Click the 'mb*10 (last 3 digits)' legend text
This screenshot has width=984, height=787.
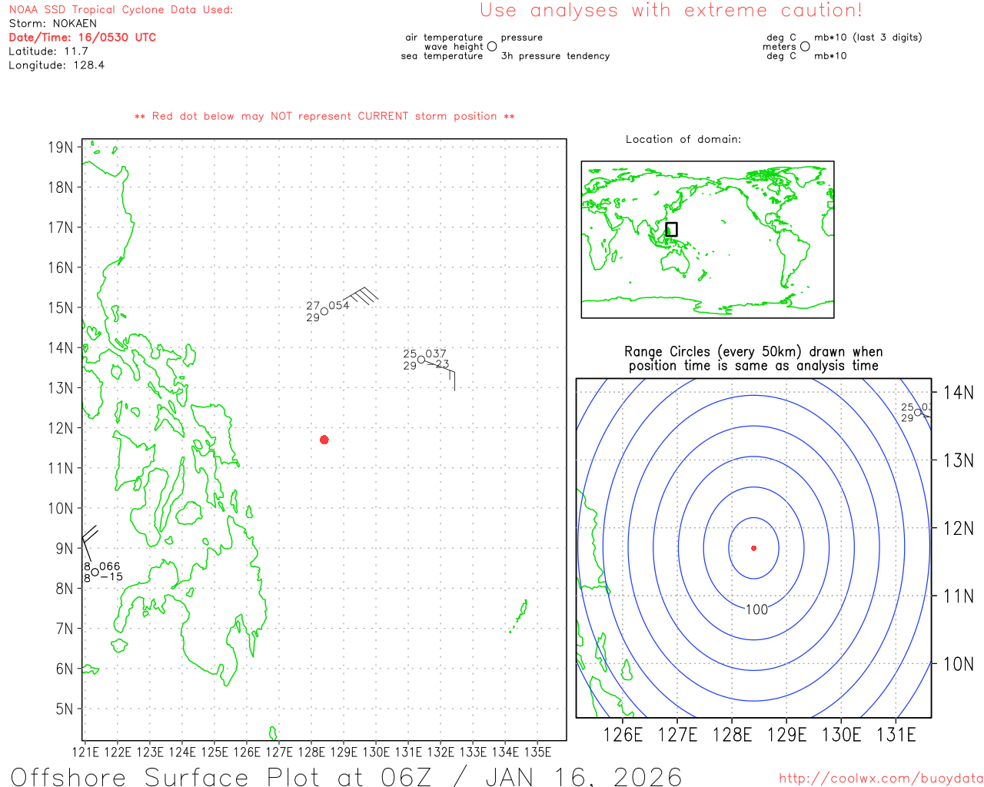[x=868, y=38]
